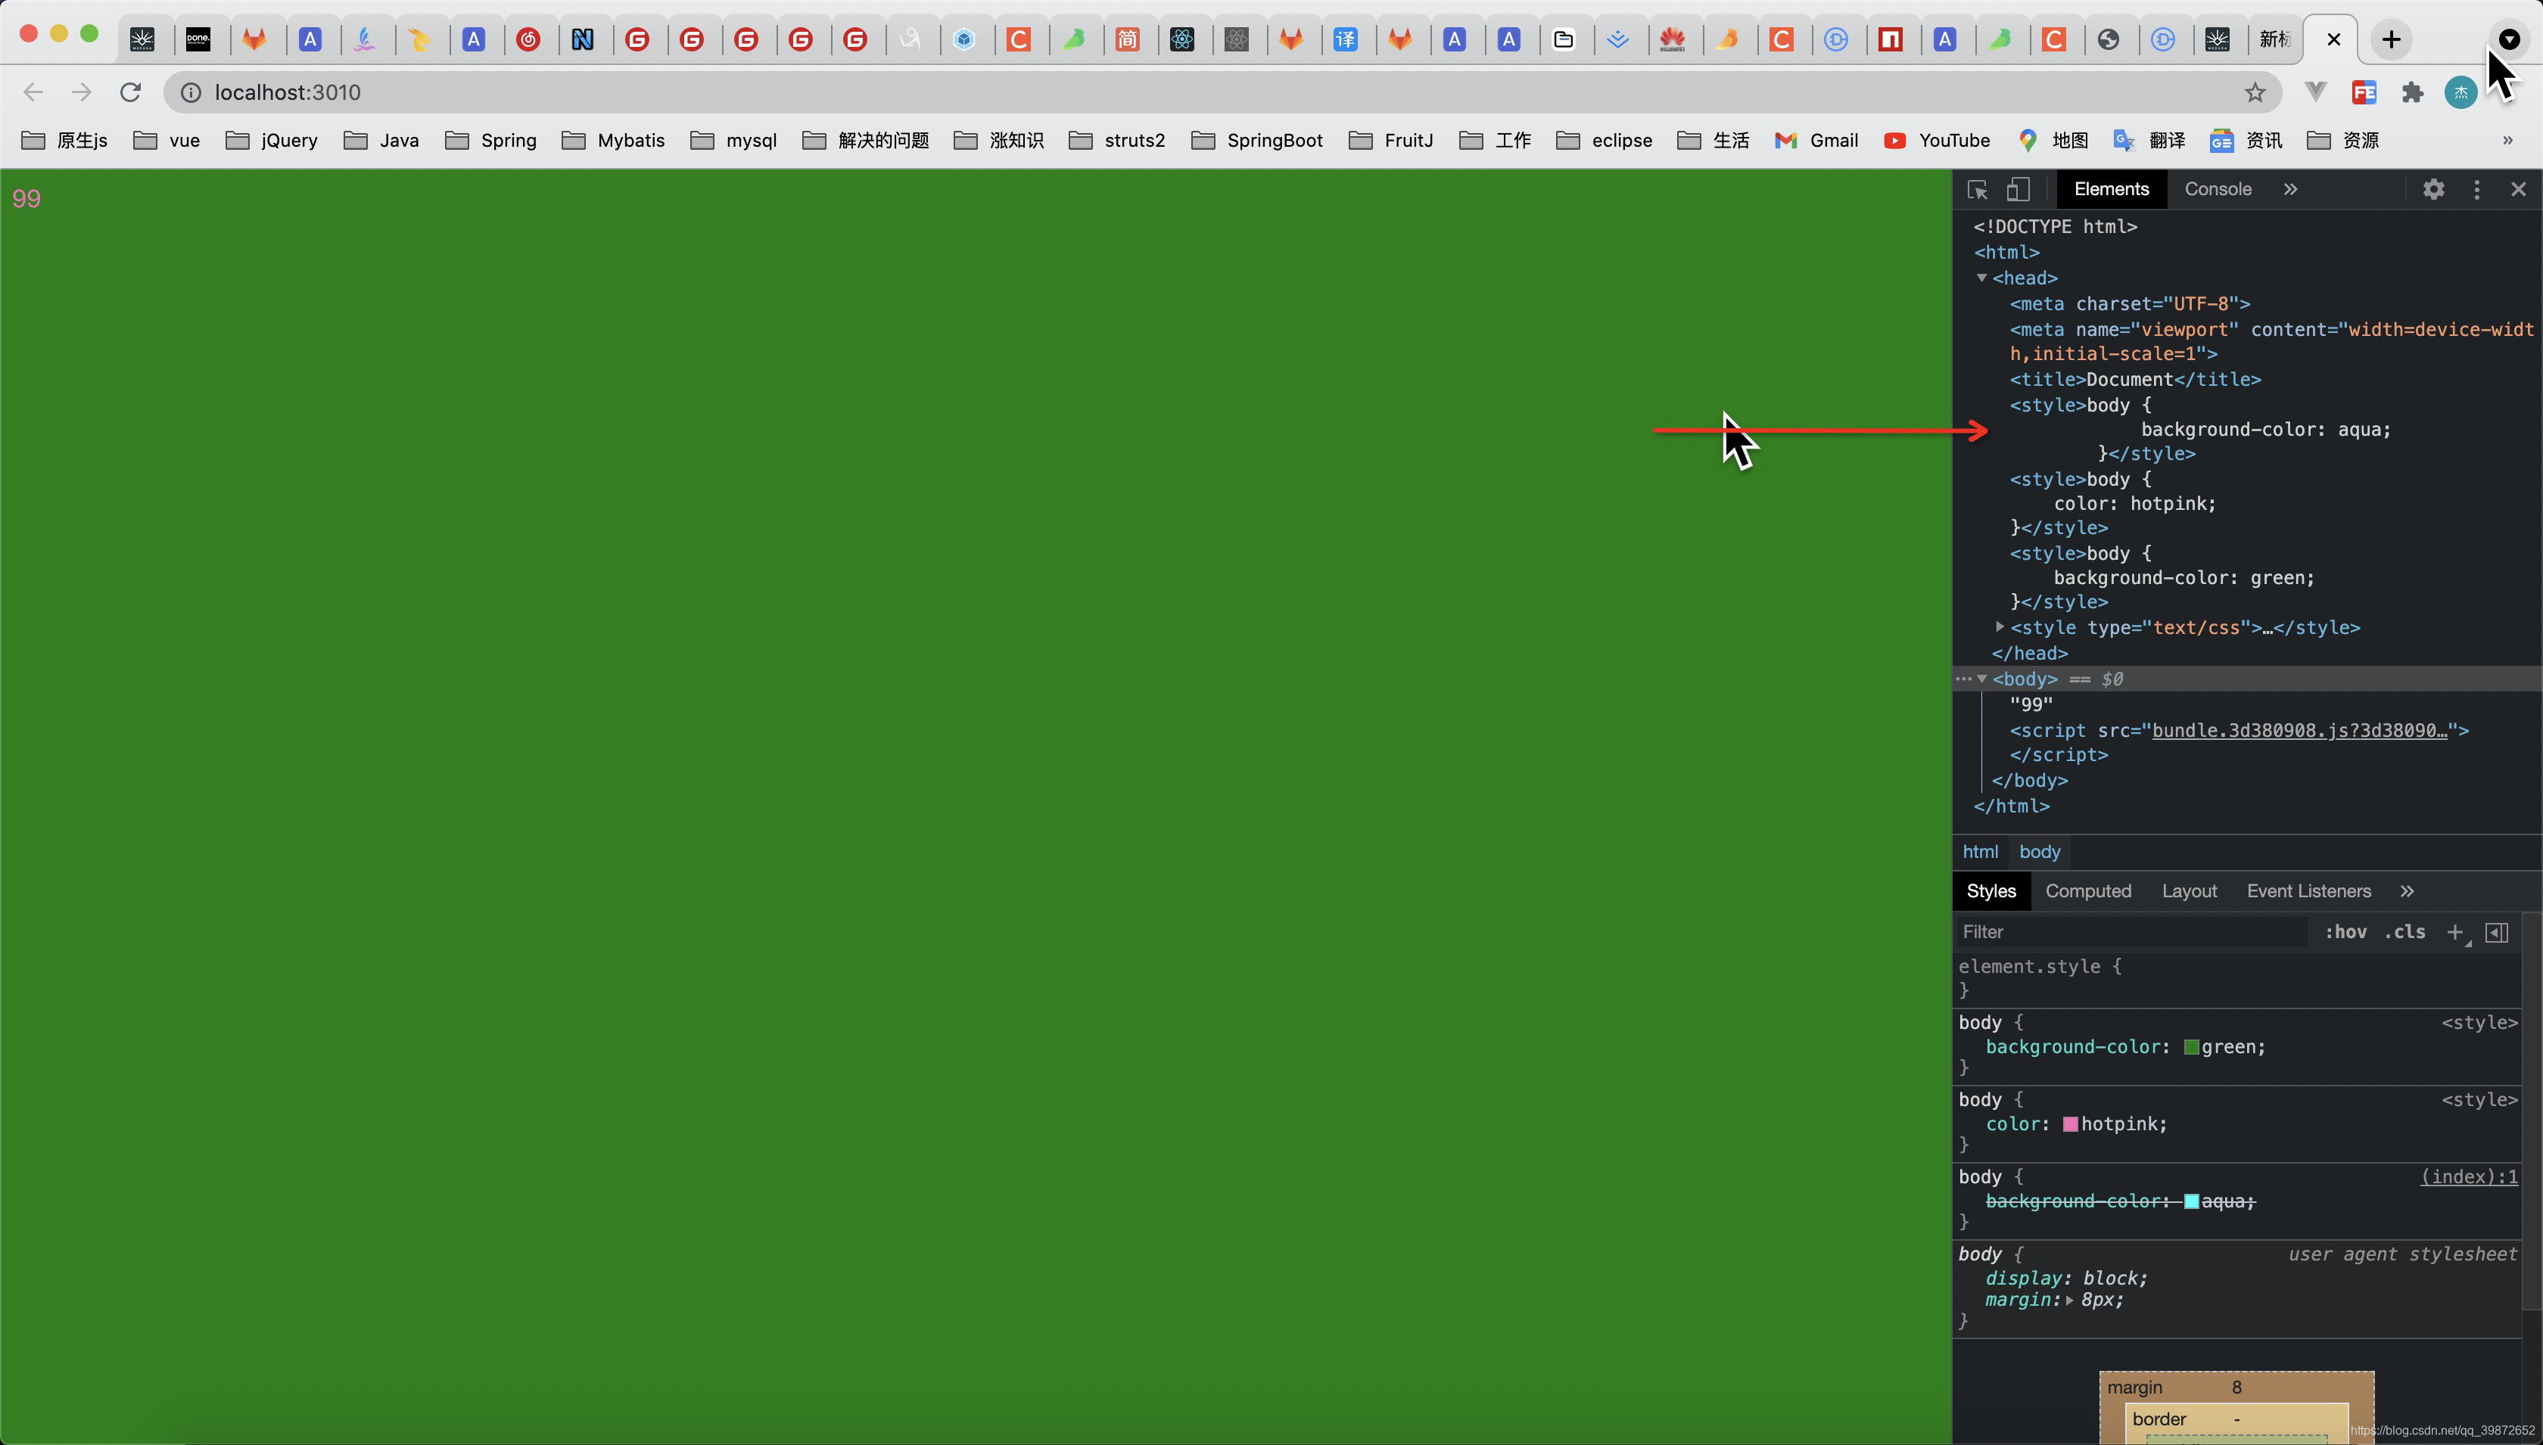Select the html breadcrumb
This screenshot has height=1445, width=2543.
click(x=1980, y=852)
